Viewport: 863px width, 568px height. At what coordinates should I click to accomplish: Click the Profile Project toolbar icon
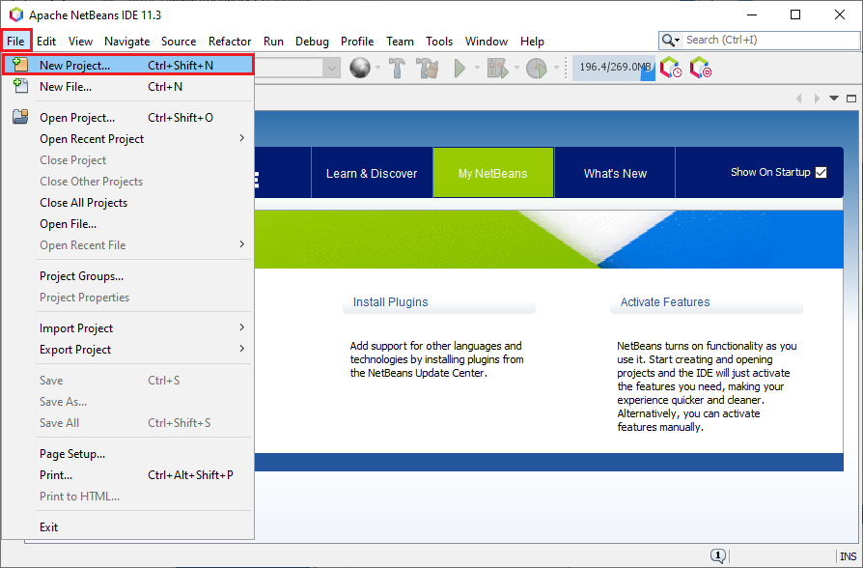pyautogui.click(x=537, y=68)
